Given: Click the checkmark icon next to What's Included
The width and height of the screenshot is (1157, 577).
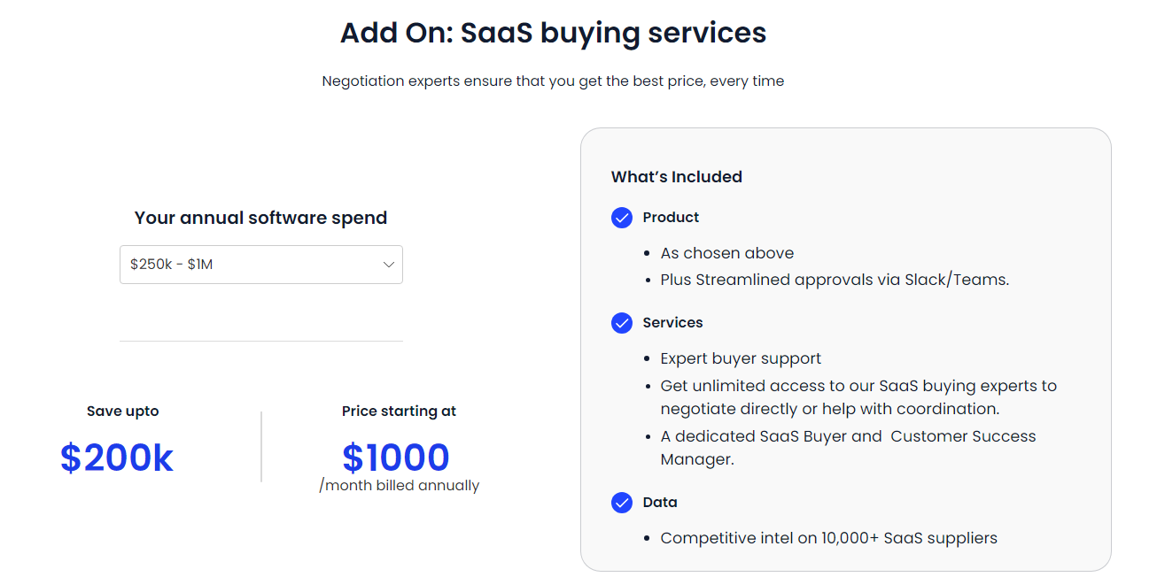Looking at the screenshot, I should (x=622, y=218).
